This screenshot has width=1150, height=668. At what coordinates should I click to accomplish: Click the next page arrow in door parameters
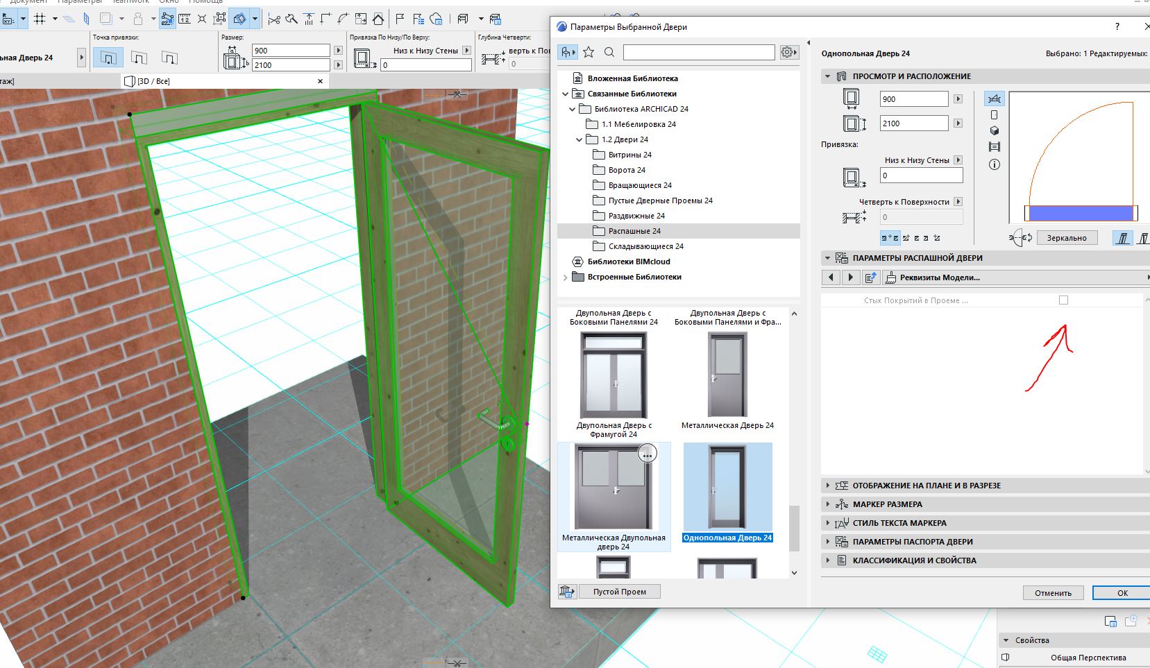pyautogui.click(x=850, y=277)
